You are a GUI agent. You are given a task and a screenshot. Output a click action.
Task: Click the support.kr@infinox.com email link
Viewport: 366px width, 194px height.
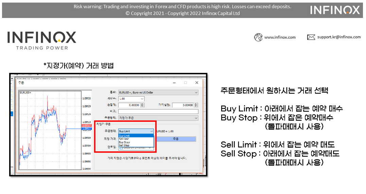[339, 37]
